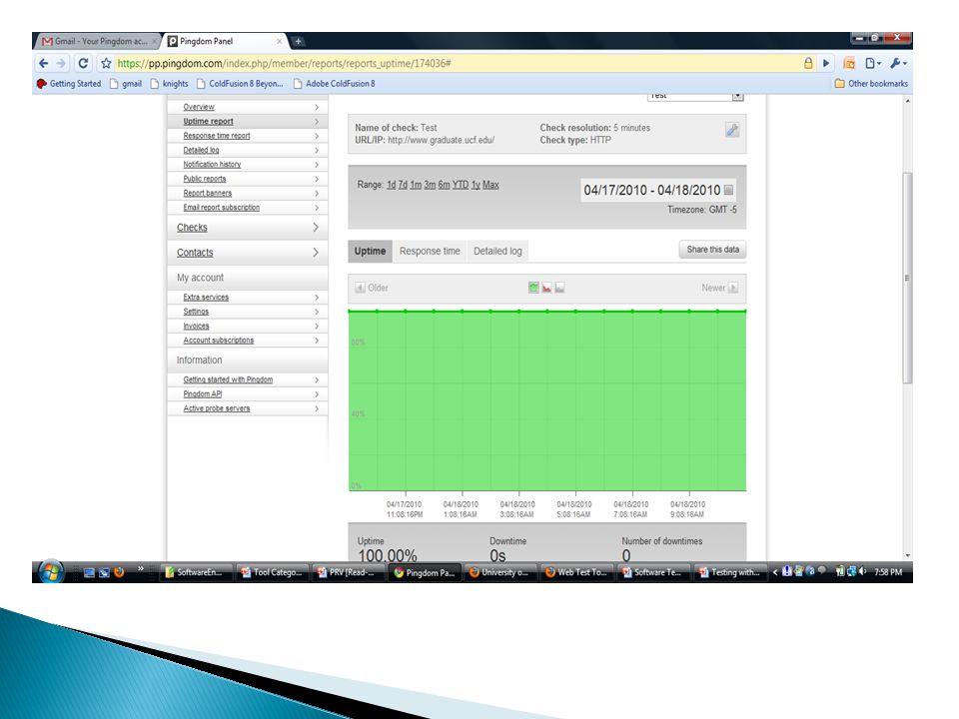Bookmark page with the star icon
This screenshot has width=959, height=719.
click(x=106, y=63)
